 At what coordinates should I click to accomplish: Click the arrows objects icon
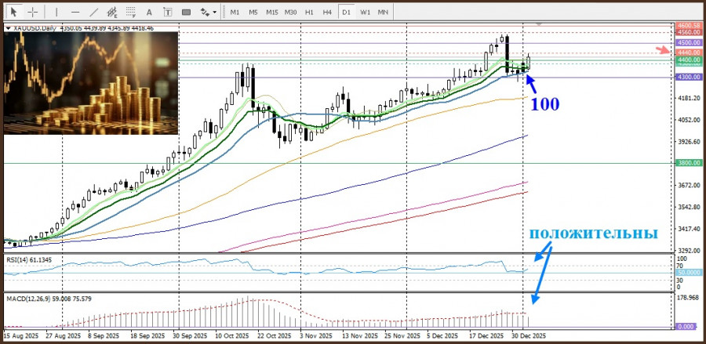pos(205,12)
